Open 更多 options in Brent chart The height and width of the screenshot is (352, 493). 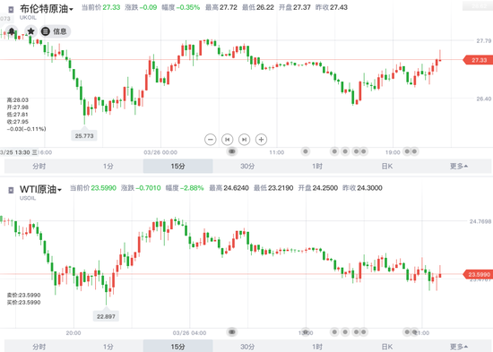[x=458, y=167]
